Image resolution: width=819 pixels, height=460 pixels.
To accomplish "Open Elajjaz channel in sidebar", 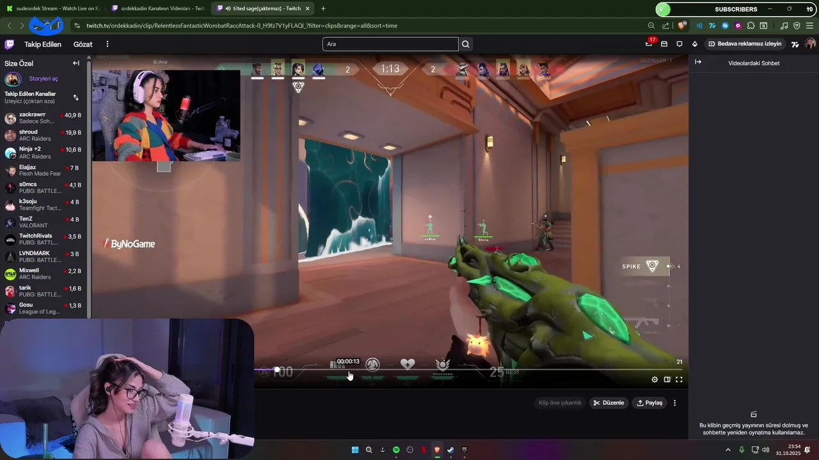I will [x=44, y=170].
